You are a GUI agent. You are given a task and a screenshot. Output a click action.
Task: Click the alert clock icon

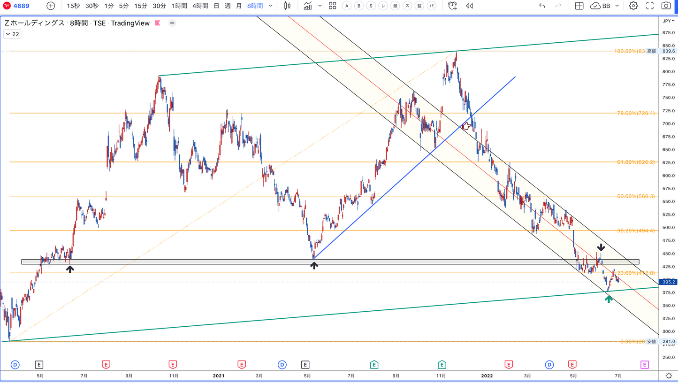[452, 6]
